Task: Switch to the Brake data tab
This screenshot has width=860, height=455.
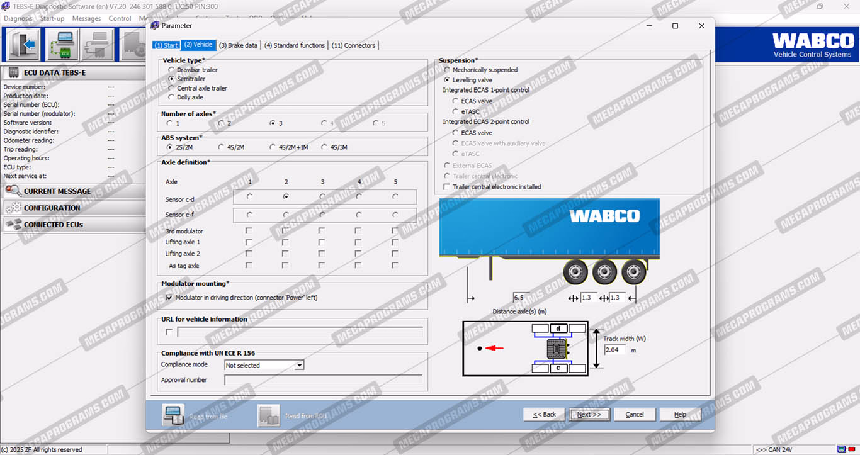Action: pos(238,45)
